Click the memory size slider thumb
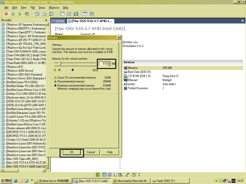This screenshot has height=184, width=246. [x=61, y=63]
